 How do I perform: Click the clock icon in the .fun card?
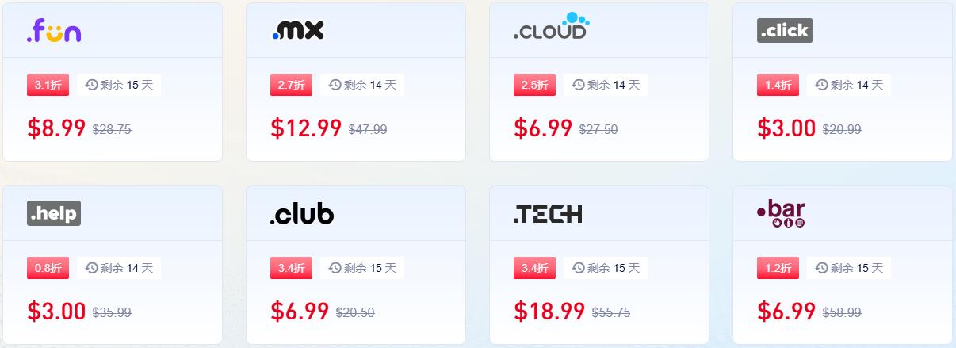(x=91, y=85)
